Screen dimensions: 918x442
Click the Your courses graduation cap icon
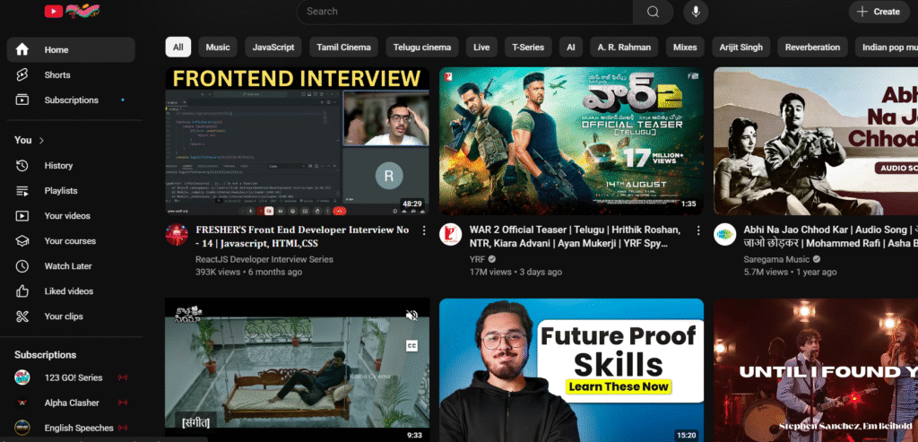(x=22, y=241)
